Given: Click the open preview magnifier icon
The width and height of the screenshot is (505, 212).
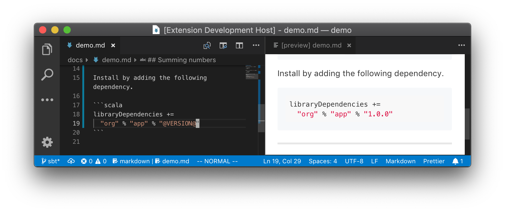Looking at the screenshot, I should [207, 45].
